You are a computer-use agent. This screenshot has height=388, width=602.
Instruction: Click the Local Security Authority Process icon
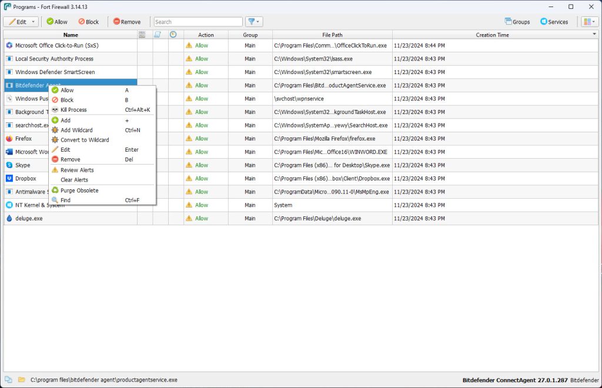9,59
